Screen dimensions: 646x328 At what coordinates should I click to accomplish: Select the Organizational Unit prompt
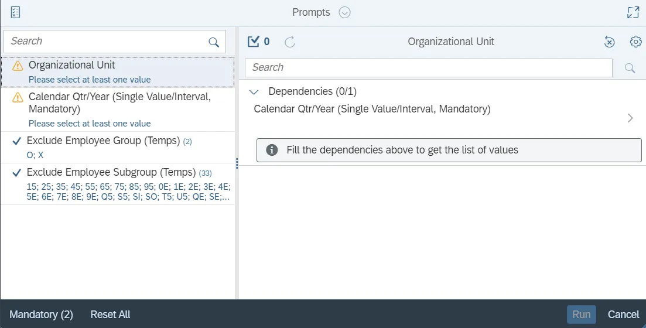117,71
